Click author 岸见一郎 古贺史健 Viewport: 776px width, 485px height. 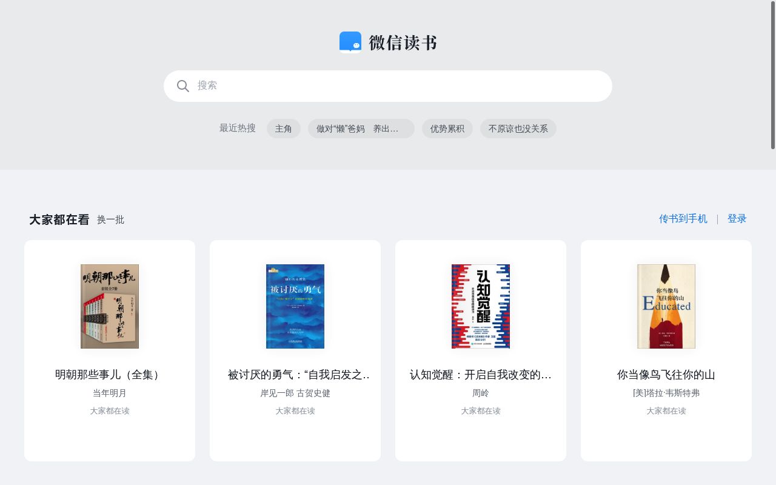click(295, 393)
